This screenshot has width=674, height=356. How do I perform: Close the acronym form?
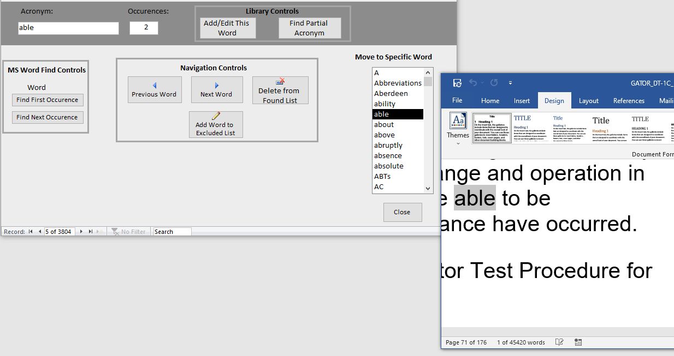[x=403, y=212]
